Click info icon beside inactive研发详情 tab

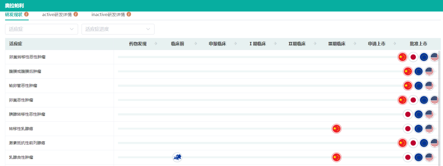click(x=129, y=14)
